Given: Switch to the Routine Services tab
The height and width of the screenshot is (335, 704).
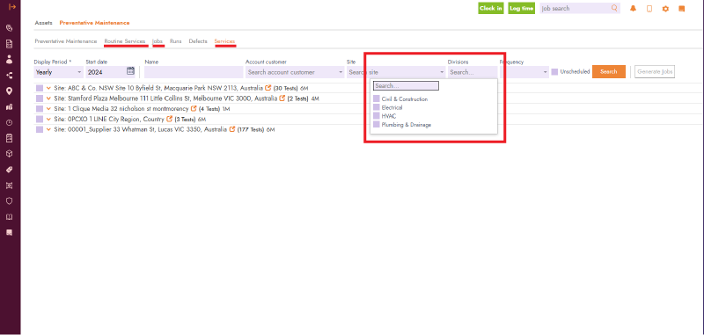Looking at the screenshot, I should pos(124,41).
